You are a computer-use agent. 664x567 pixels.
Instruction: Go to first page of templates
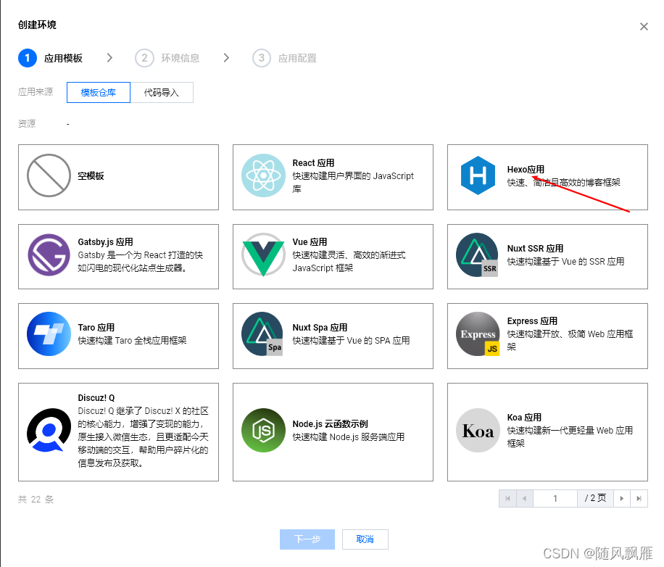[507, 498]
